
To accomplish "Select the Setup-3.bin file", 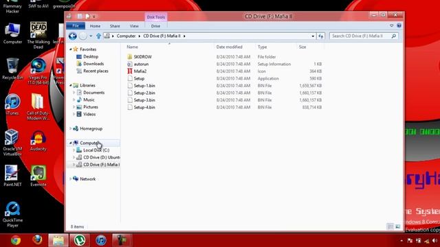I will 144,100.
